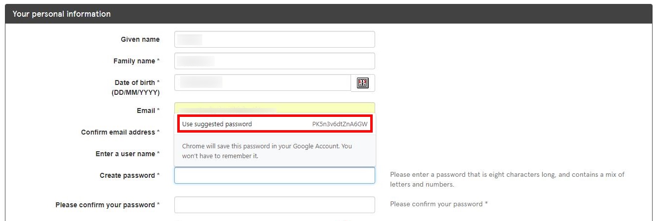Click the 'Enter a user name *' label

[128, 154]
